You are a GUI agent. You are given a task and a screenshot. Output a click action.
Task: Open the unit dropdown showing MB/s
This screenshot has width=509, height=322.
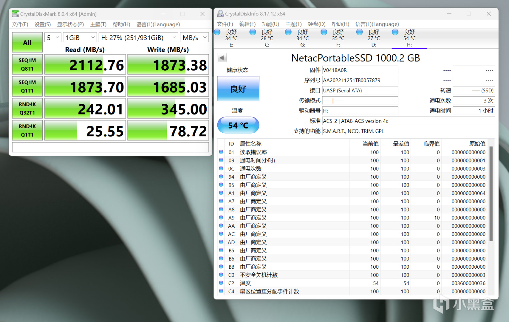point(195,38)
